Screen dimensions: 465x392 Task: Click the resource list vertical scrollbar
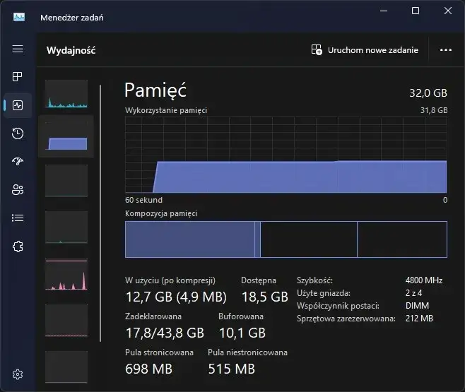(x=100, y=213)
